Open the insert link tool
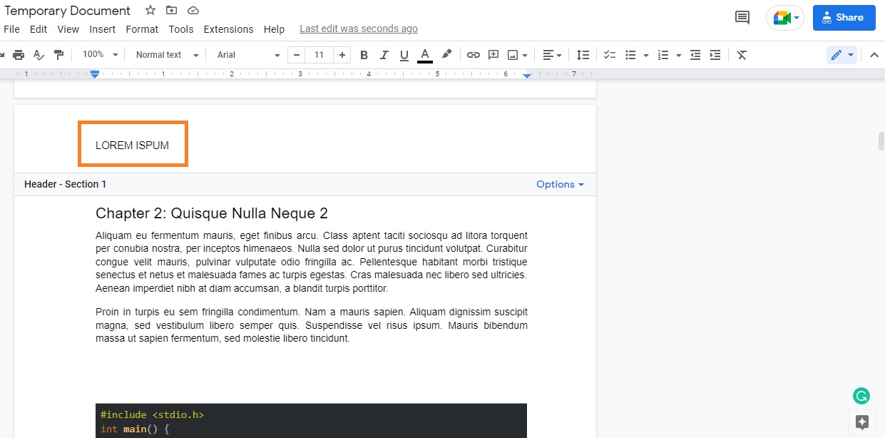The width and height of the screenshot is (885, 438). 473,54
